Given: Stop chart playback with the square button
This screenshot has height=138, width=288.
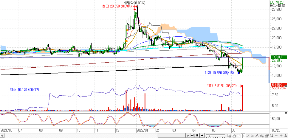Looking at the screenshot, I should coord(197,136).
